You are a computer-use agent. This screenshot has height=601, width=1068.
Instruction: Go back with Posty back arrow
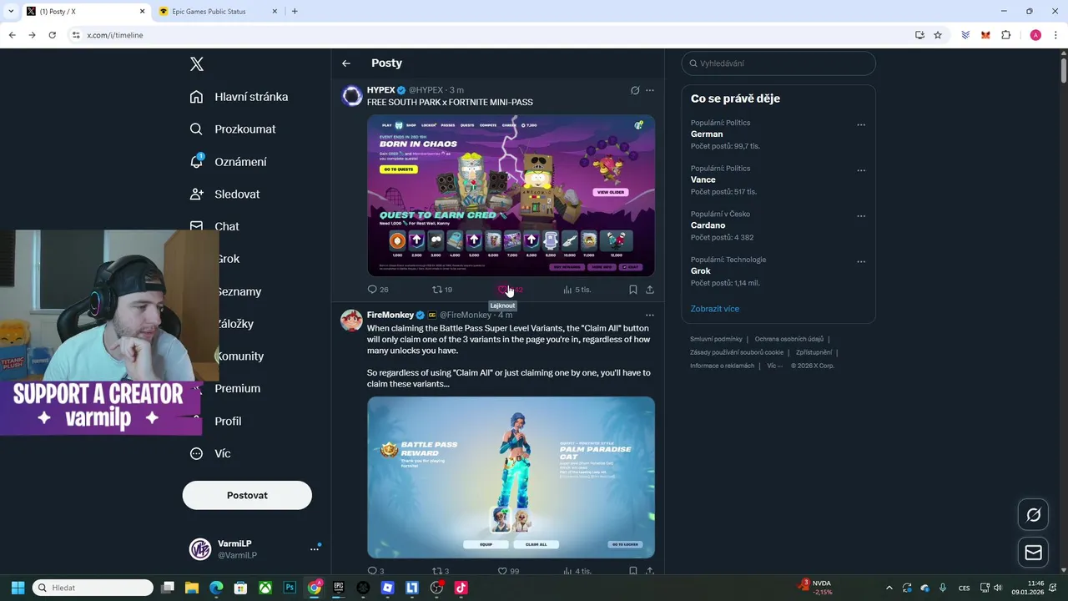tap(346, 63)
